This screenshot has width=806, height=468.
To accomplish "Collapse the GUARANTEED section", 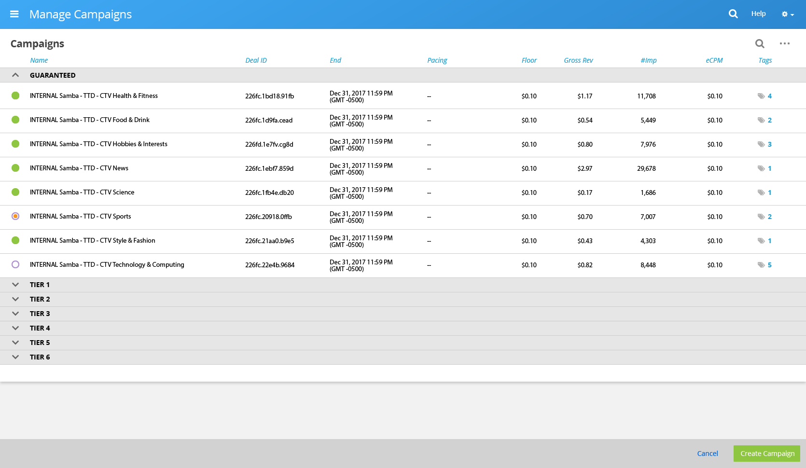I will pos(15,75).
